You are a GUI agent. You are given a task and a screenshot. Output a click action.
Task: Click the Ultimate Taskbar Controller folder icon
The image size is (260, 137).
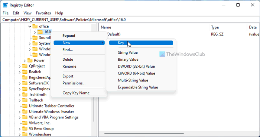[25, 106]
